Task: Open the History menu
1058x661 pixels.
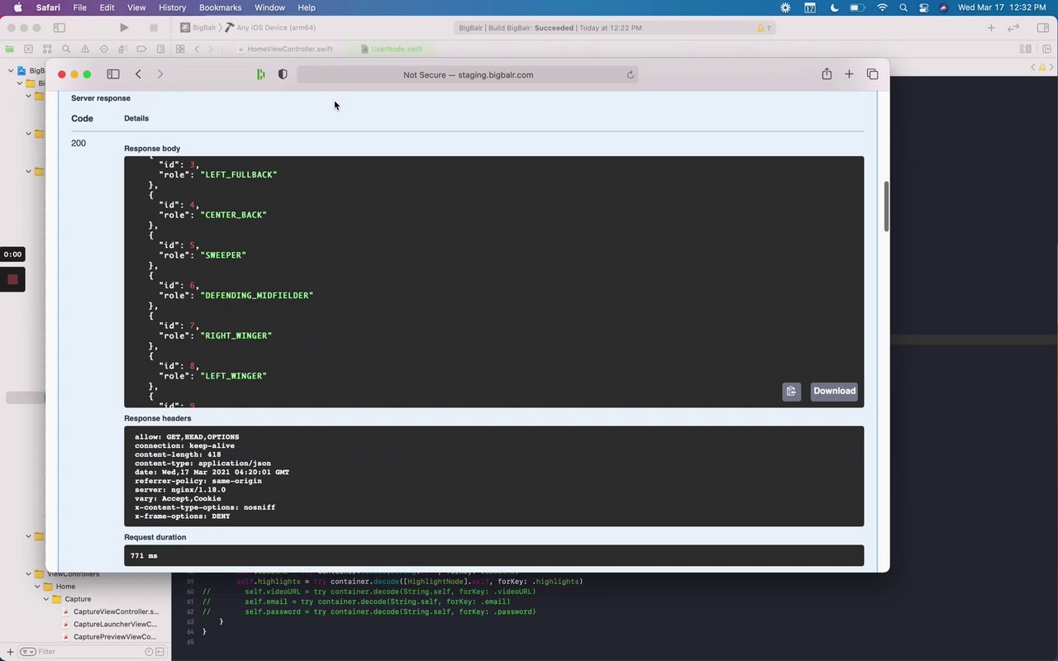Action: tap(172, 7)
